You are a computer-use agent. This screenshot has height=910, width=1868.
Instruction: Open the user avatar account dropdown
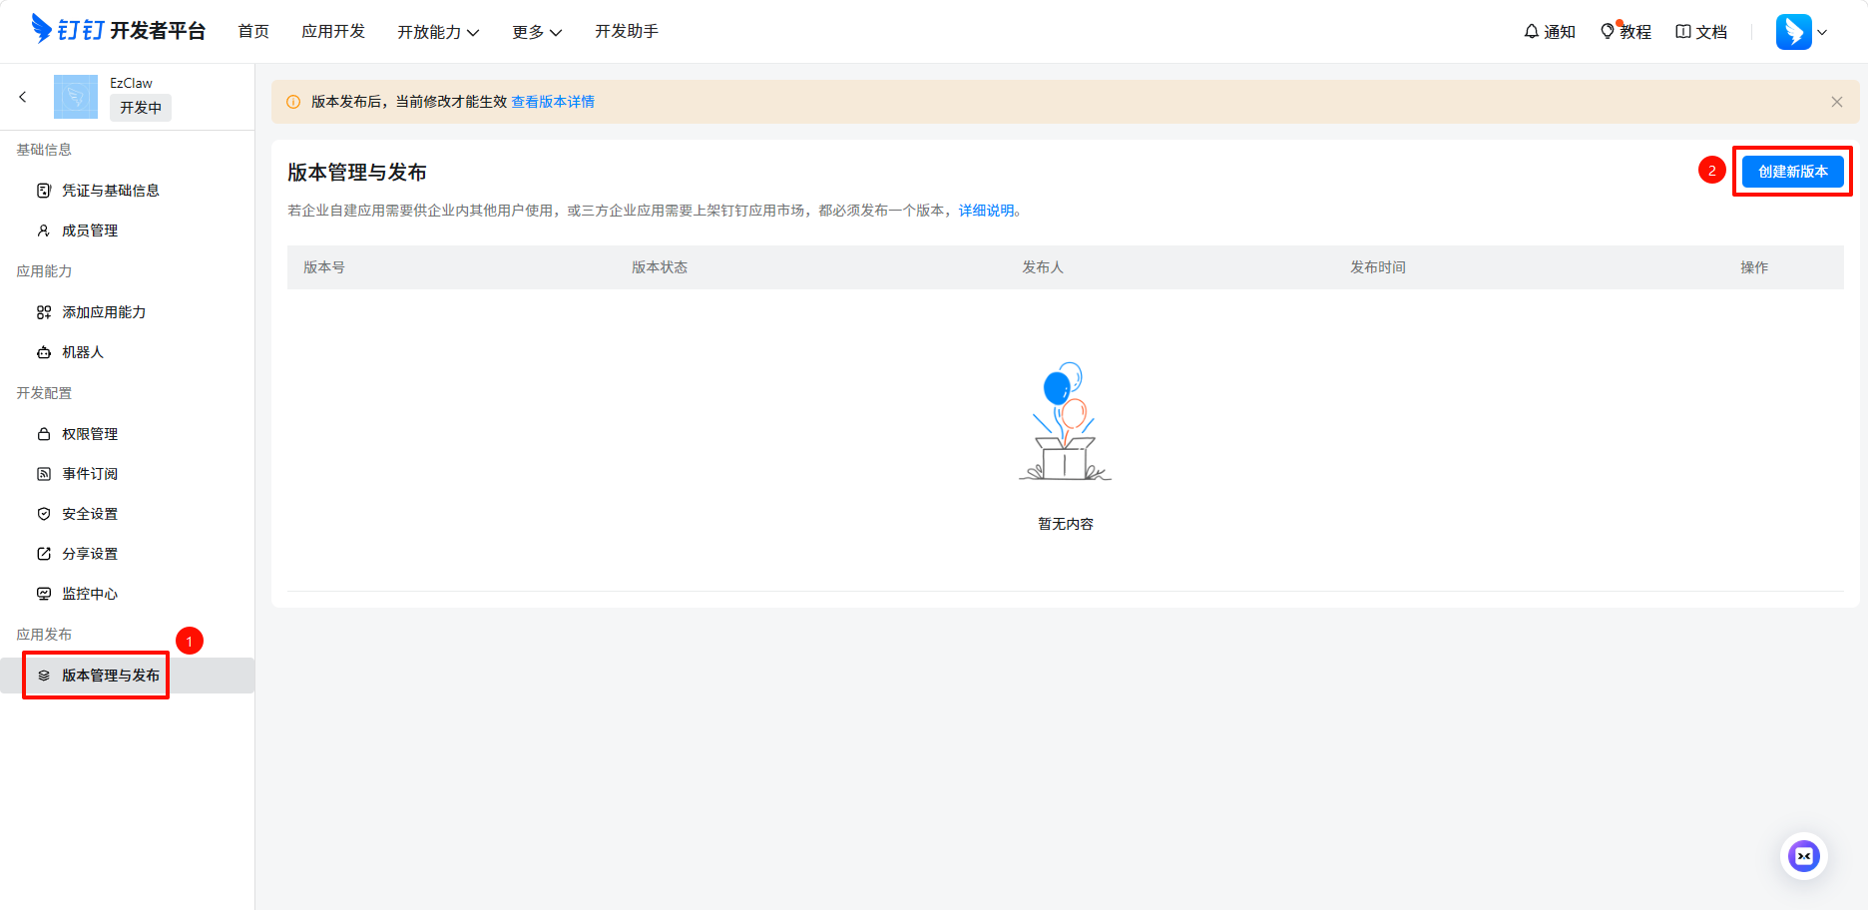[1801, 32]
